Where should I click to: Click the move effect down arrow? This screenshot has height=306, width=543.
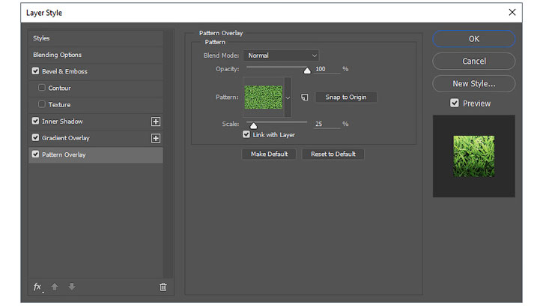[x=72, y=286]
